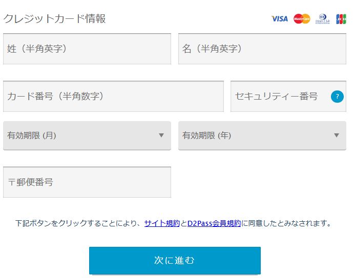The width and height of the screenshot is (354, 278).
Task: Open the security code help icon
Action: [x=337, y=96]
